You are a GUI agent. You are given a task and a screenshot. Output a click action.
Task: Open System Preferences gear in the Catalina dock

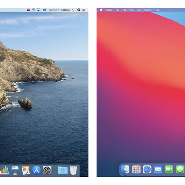pyautogui.click(x=47, y=170)
